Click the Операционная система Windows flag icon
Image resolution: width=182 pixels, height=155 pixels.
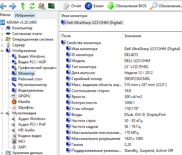[8, 39]
